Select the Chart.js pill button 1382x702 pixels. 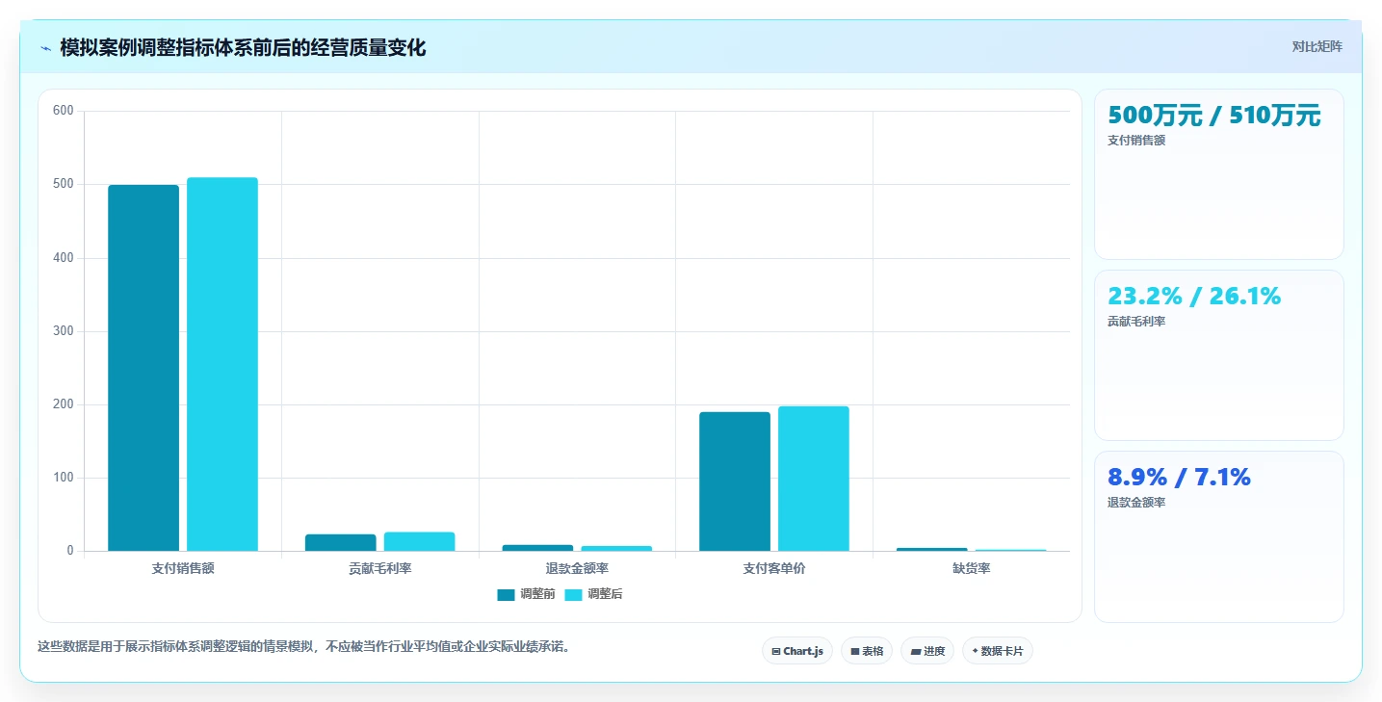click(x=797, y=651)
